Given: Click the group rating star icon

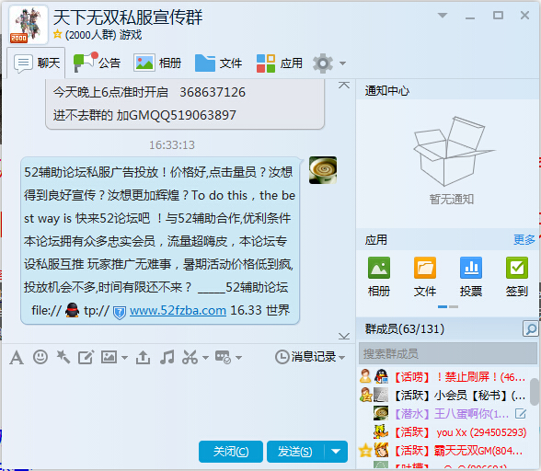Looking at the screenshot, I should pyautogui.click(x=57, y=34).
